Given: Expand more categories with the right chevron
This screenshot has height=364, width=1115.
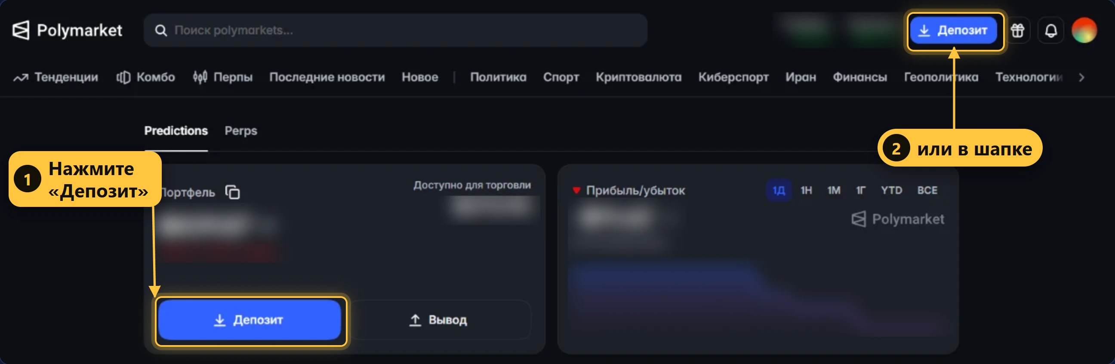Looking at the screenshot, I should coord(1081,77).
